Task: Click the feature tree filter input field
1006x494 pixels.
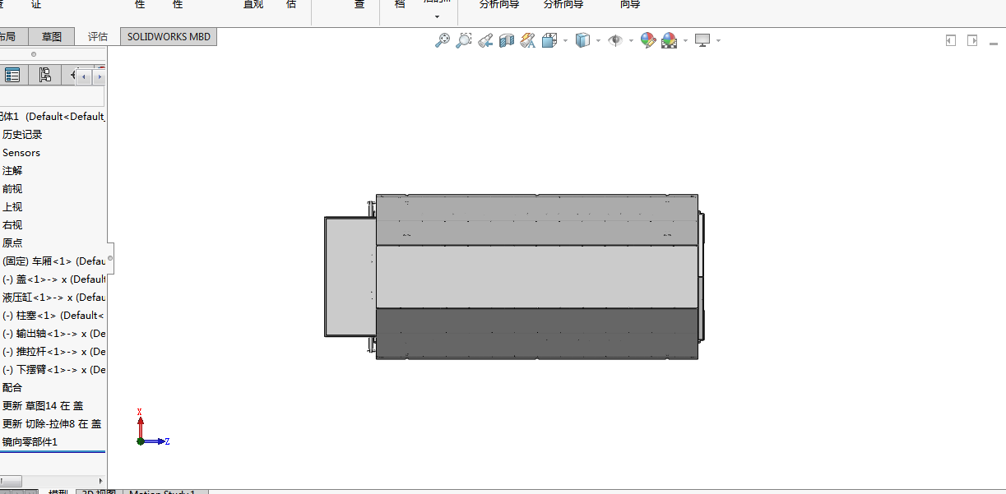Action: pos(52,97)
